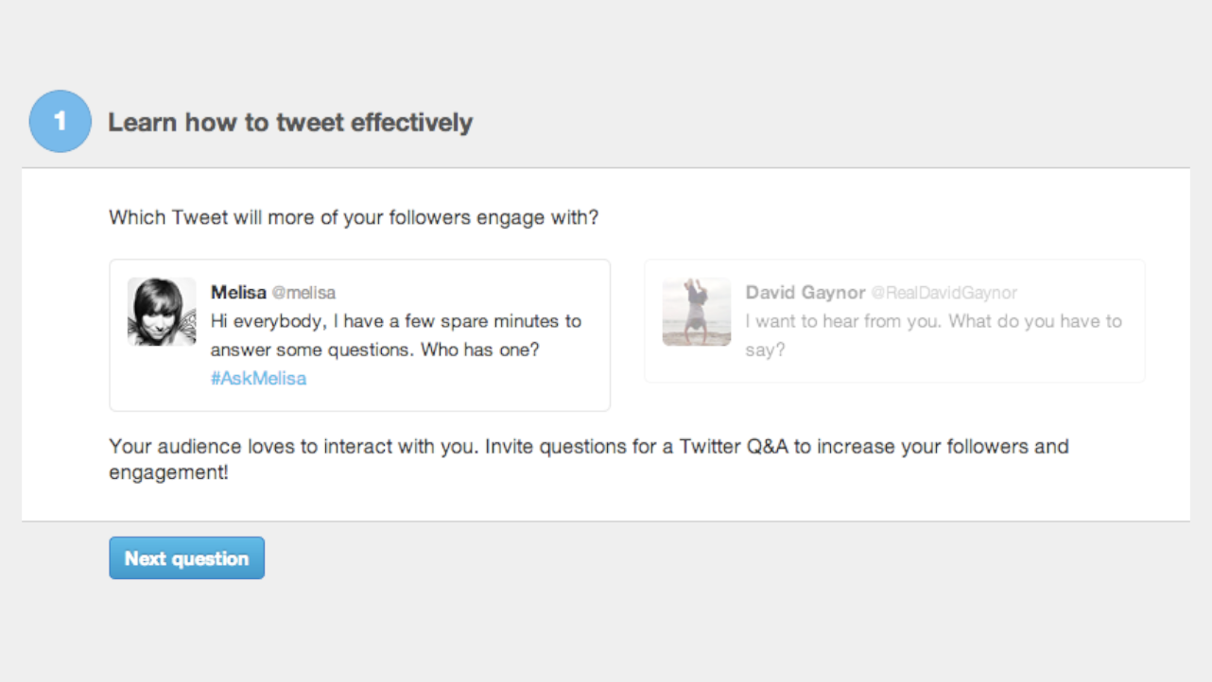Click David Gaynor's display name
Screen dimensions: 1212x682
tap(805, 293)
